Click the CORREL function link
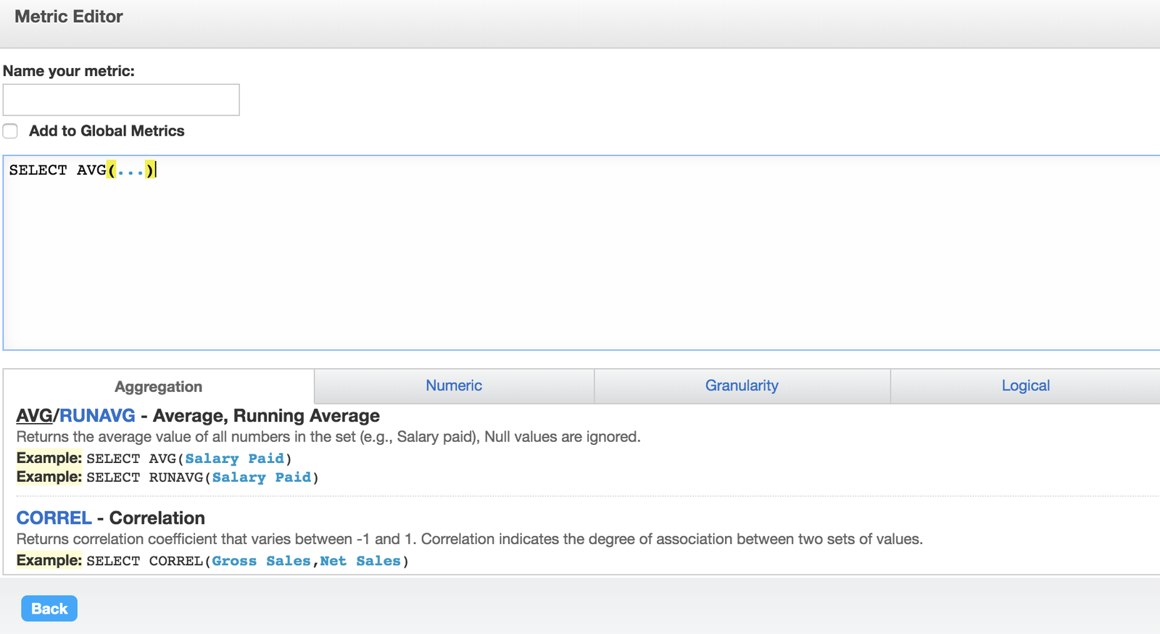The width and height of the screenshot is (1160, 634). tap(54, 518)
